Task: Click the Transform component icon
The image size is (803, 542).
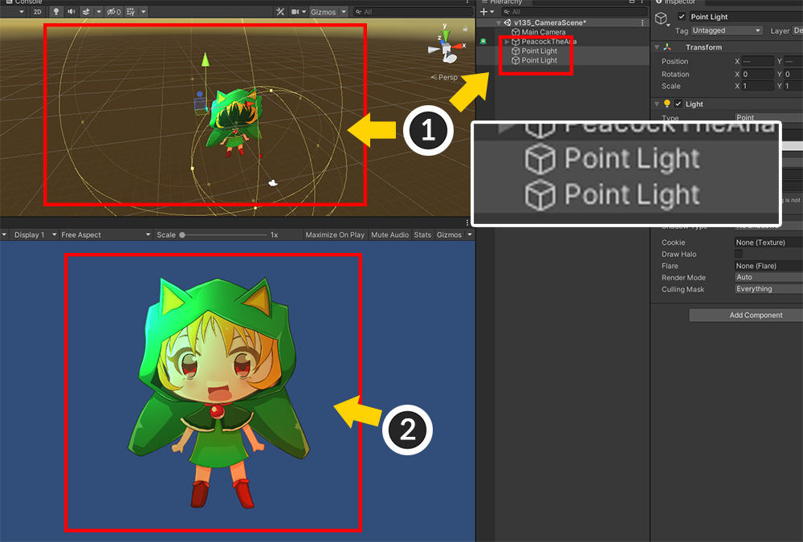Action: [x=666, y=47]
